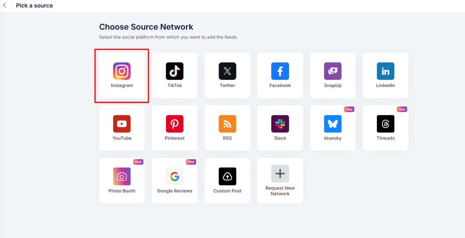This screenshot has height=238, width=465.
Task: Click the Pinterest label
Action: point(175,138)
